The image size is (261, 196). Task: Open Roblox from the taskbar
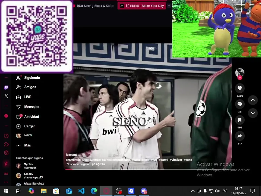[x=131, y=191]
